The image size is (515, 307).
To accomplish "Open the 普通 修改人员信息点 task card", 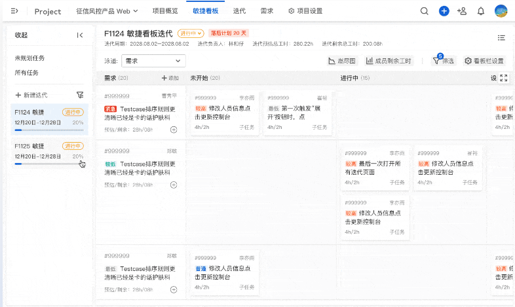I will (x=224, y=273).
